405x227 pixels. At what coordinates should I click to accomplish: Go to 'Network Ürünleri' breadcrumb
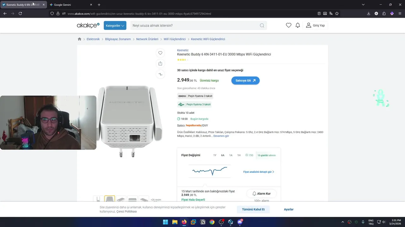click(147, 39)
